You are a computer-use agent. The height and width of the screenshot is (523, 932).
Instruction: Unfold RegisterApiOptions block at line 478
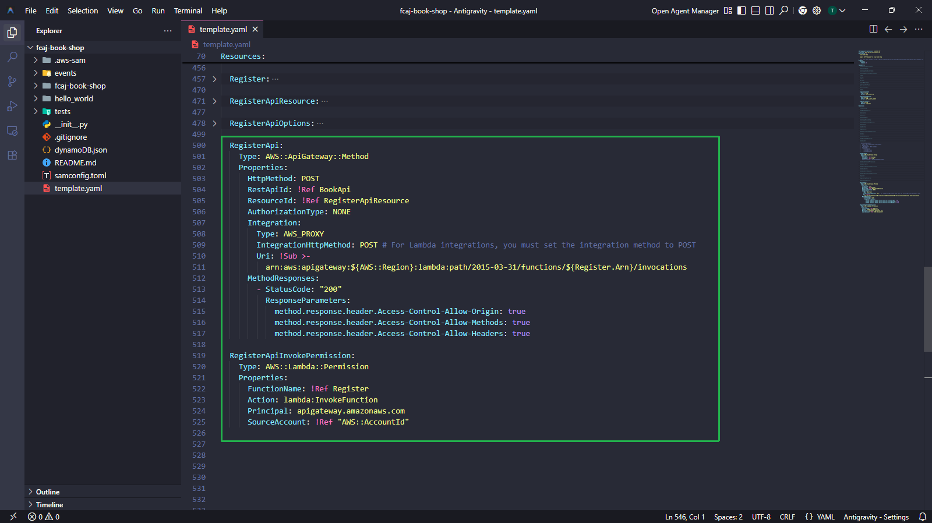pos(214,123)
